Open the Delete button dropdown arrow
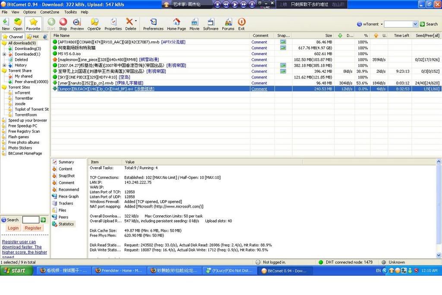This screenshot has height=295, width=442. coord(136,21)
